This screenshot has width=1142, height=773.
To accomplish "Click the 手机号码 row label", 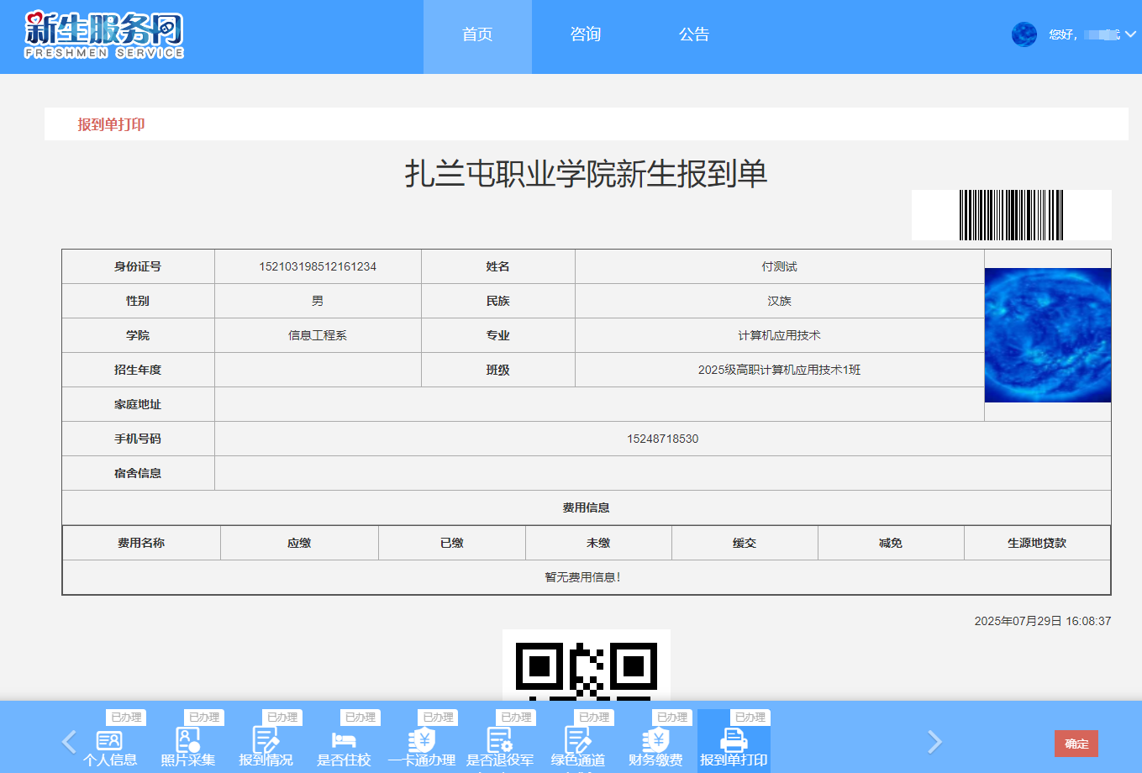I will pos(138,439).
